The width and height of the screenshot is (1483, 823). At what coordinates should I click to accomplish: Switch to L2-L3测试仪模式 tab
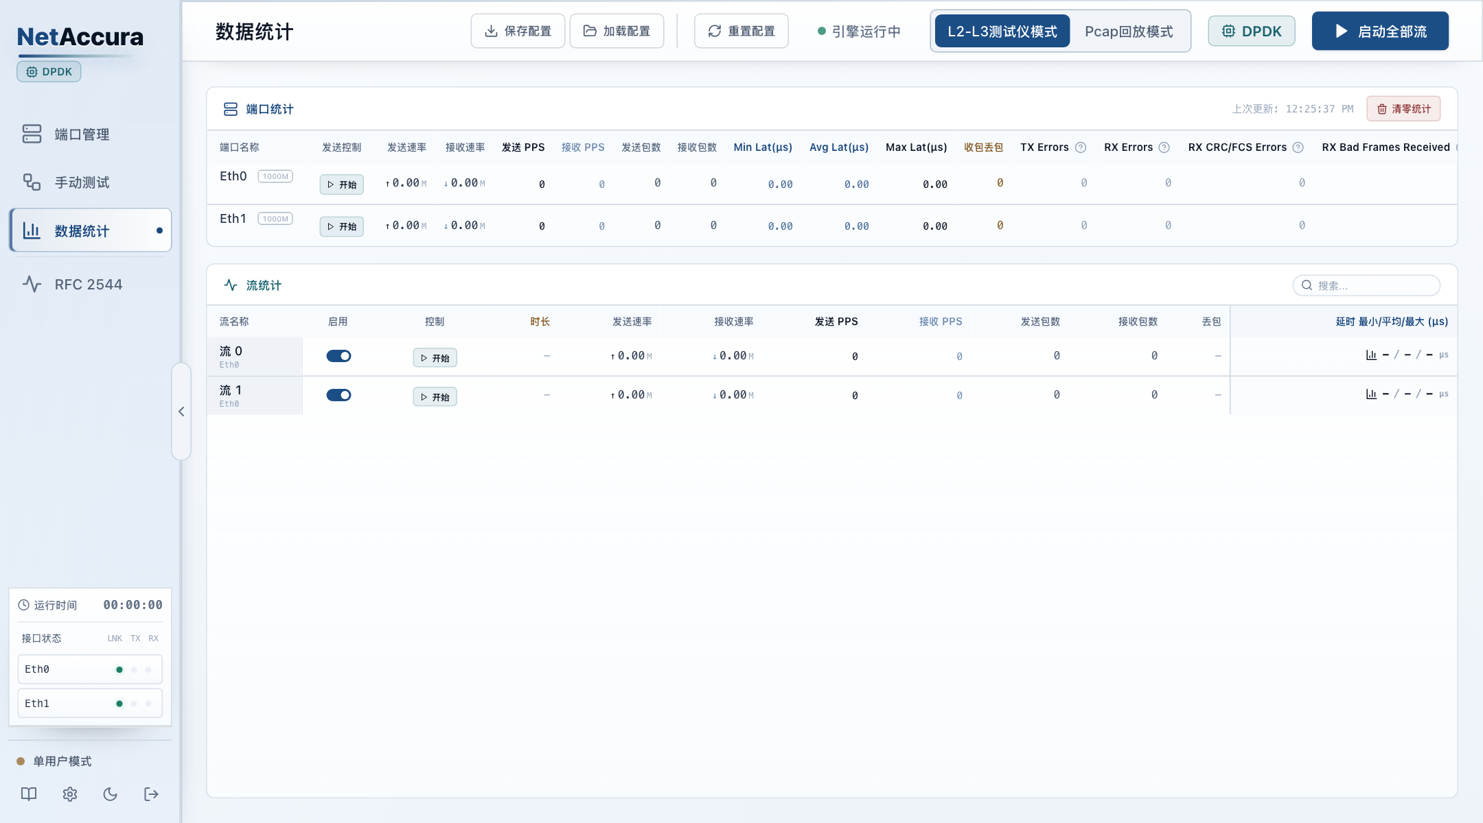(1002, 32)
